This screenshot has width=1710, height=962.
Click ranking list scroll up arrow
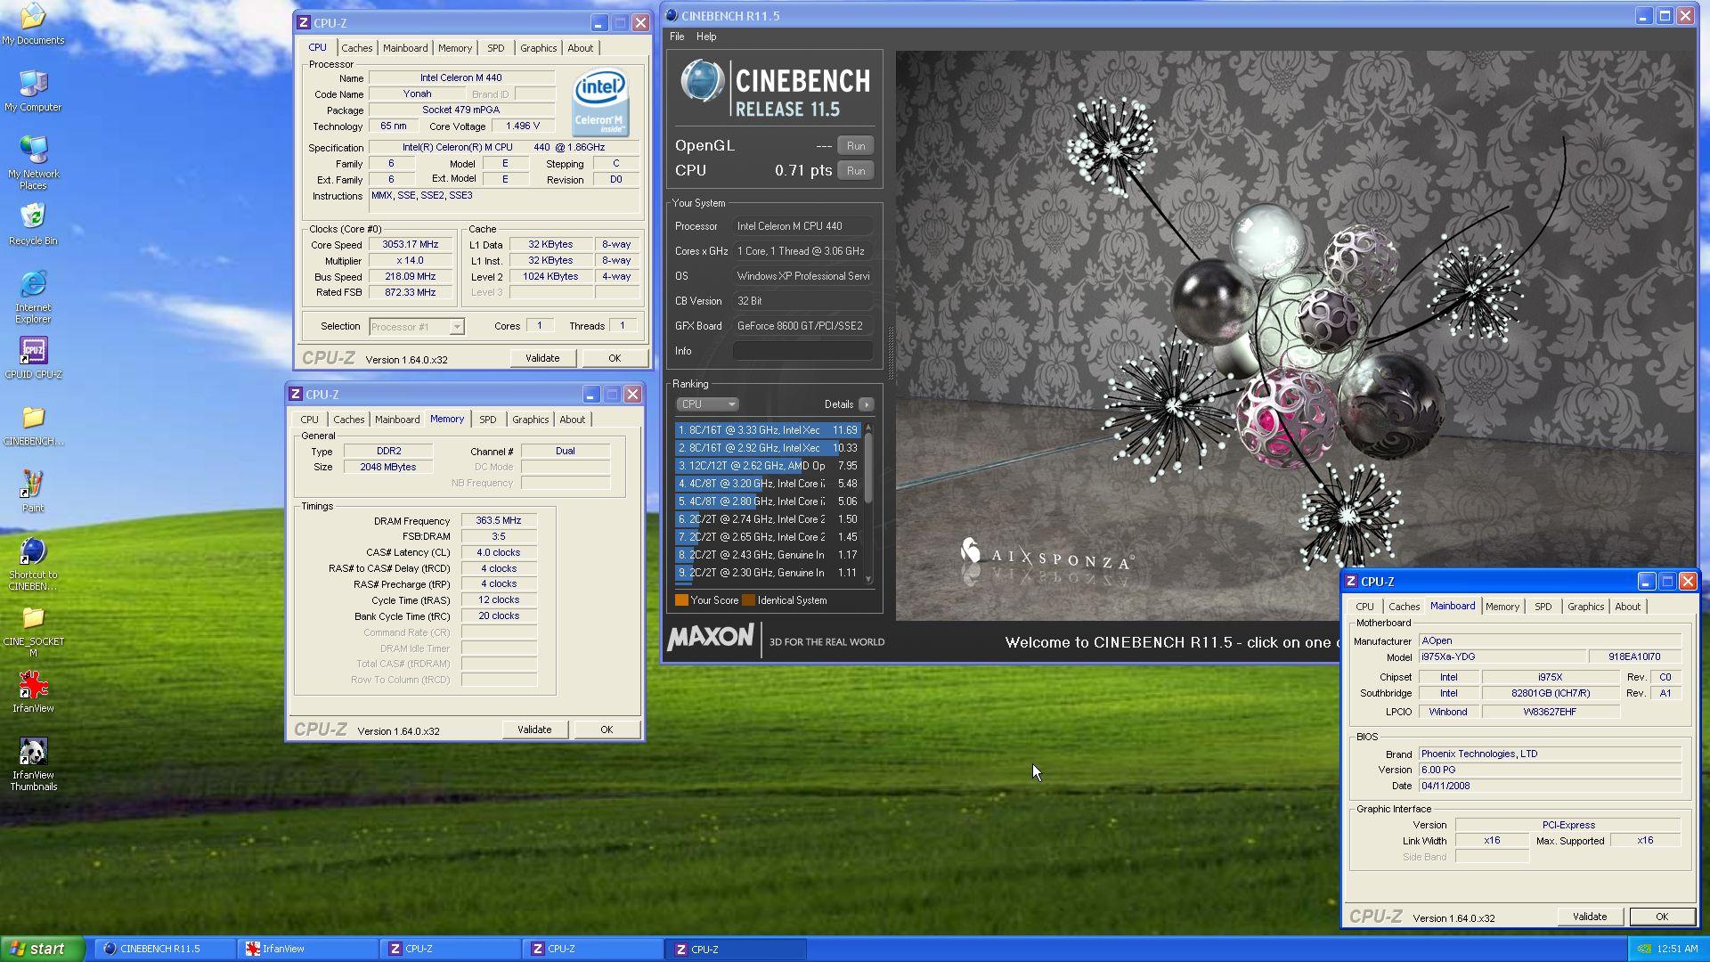(868, 428)
